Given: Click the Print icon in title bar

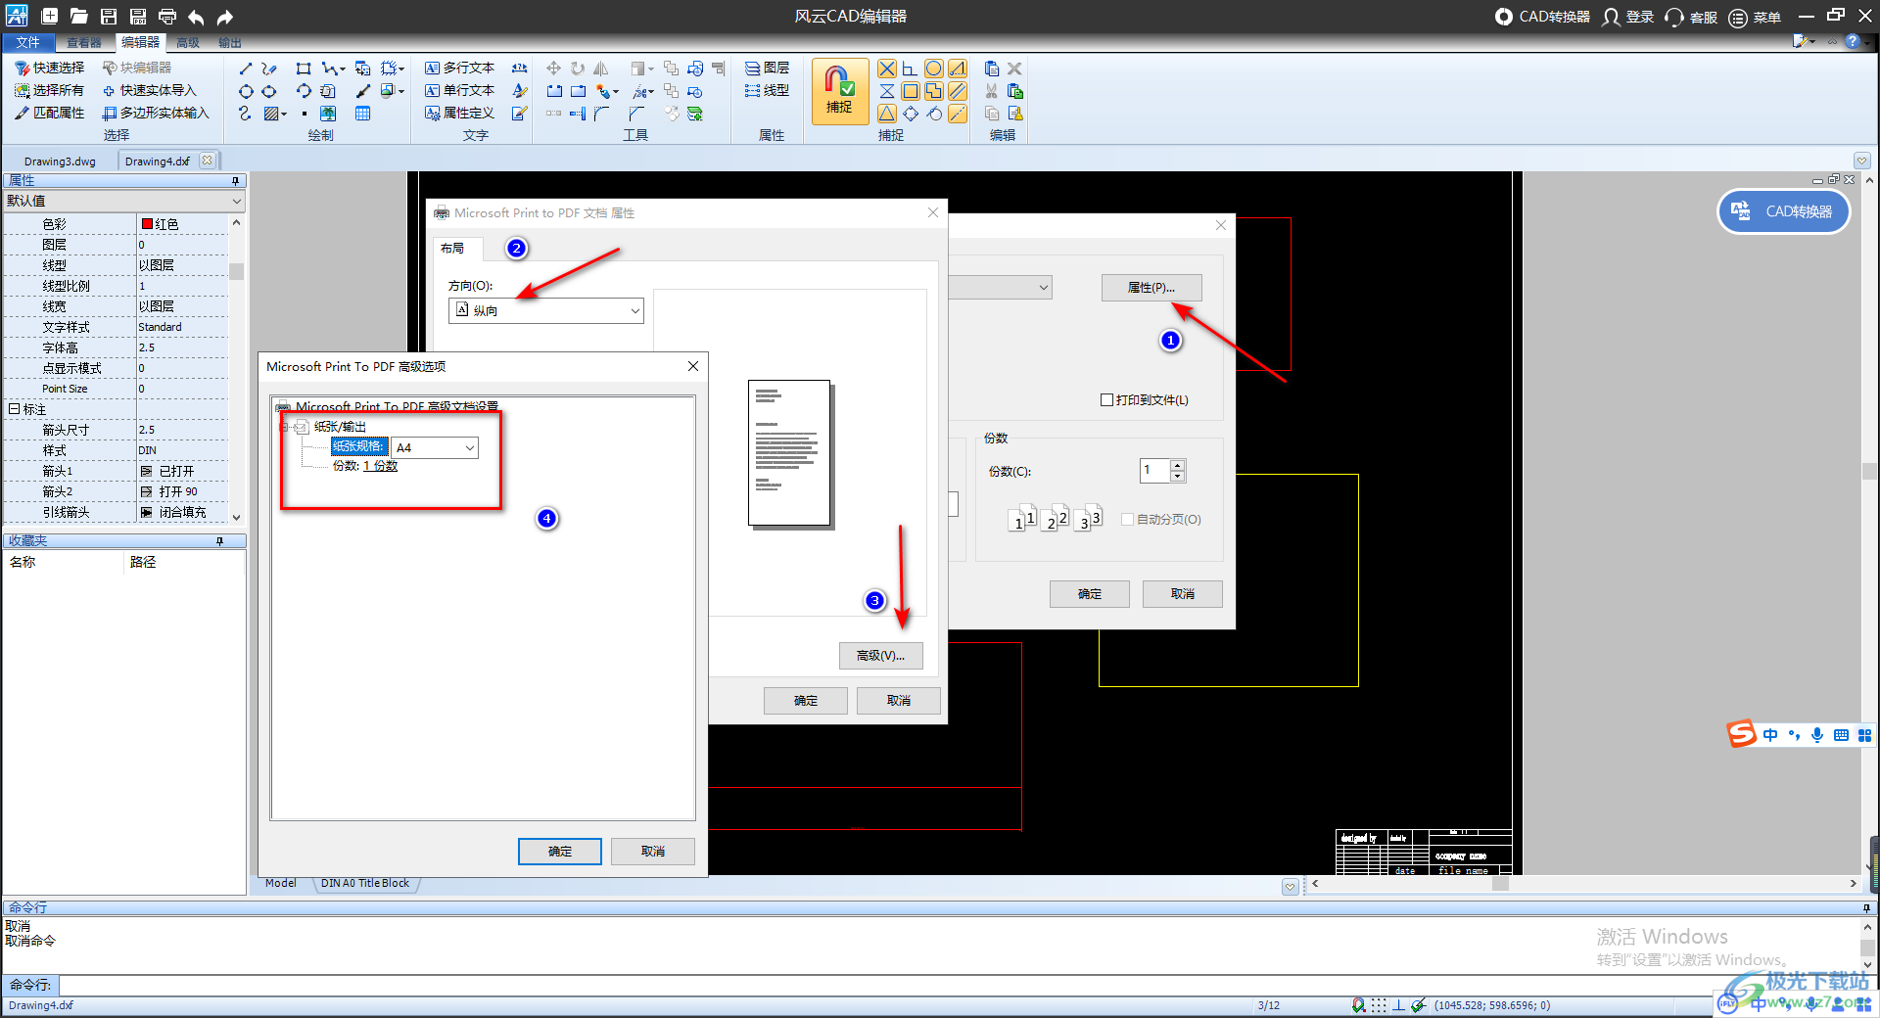Looking at the screenshot, I should 166,17.
